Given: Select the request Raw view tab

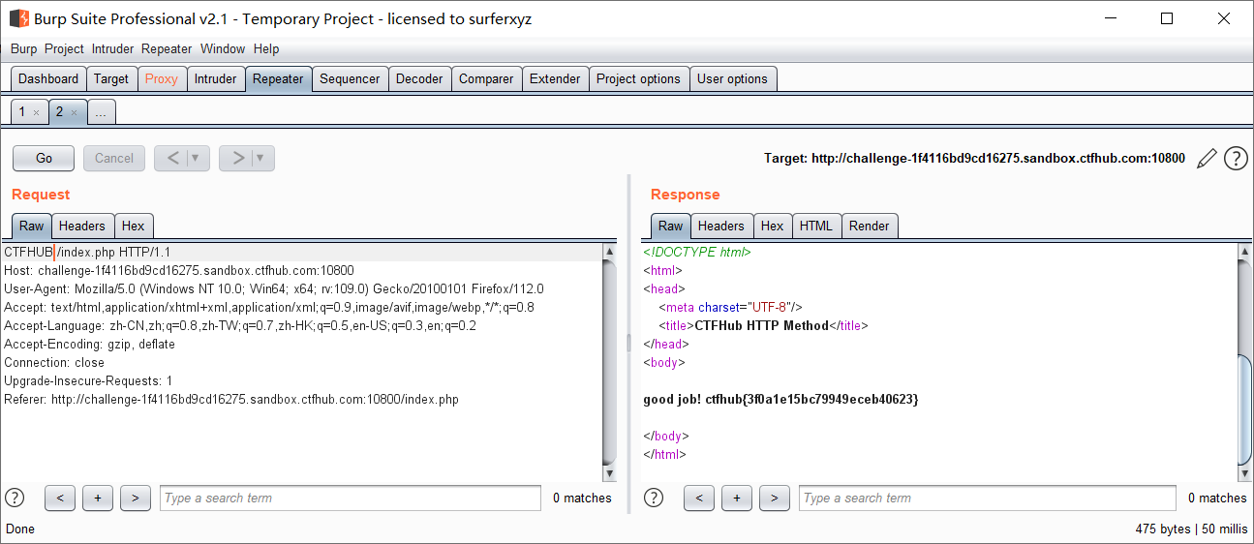Looking at the screenshot, I should [x=32, y=226].
